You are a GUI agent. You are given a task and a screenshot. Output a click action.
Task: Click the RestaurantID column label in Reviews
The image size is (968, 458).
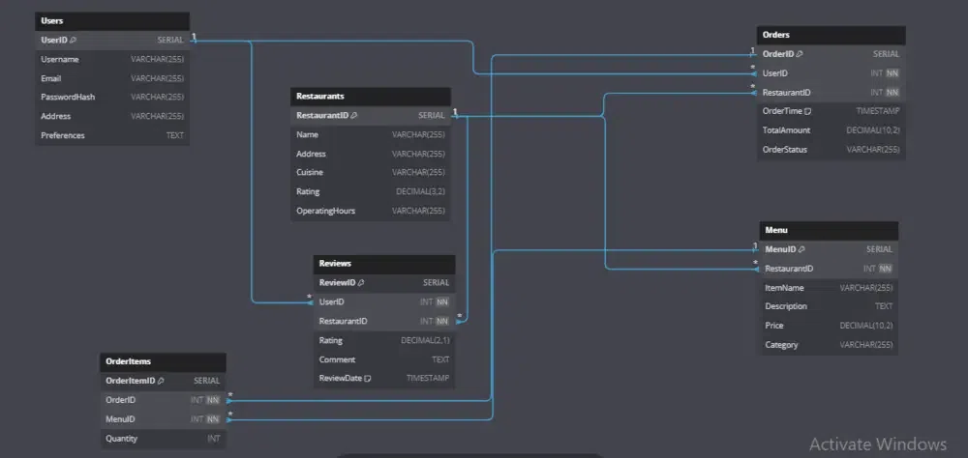344,322
